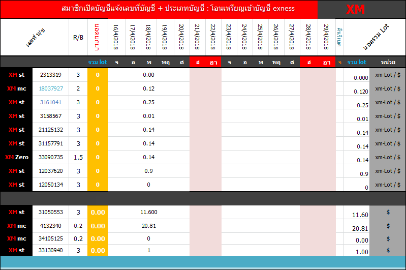
Task: Select the 27/4/2018 date column header
Action: click(x=292, y=37)
